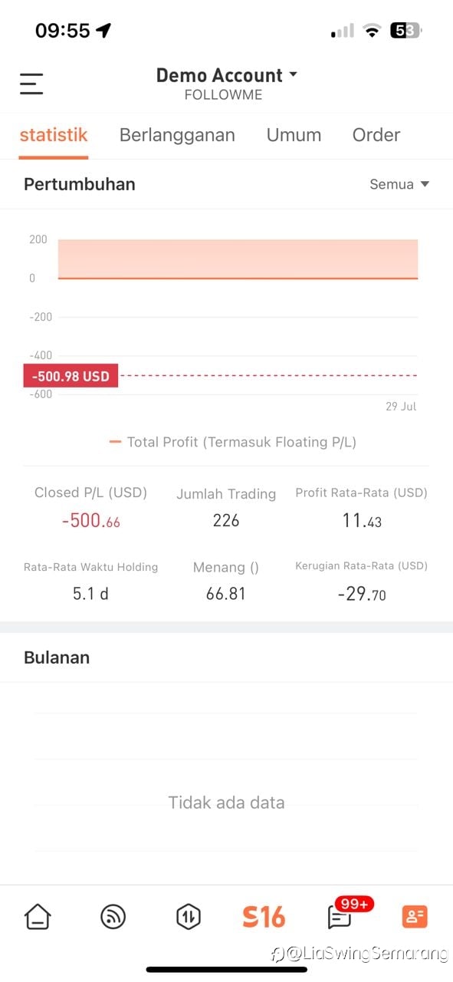Open the Semua period dropdown
The width and height of the screenshot is (453, 982).
[399, 184]
